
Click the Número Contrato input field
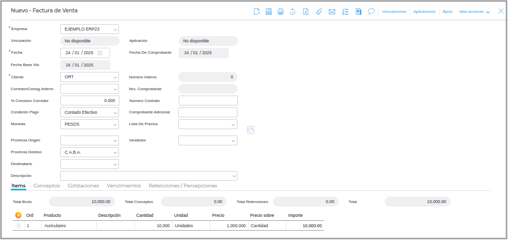(208, 101)
